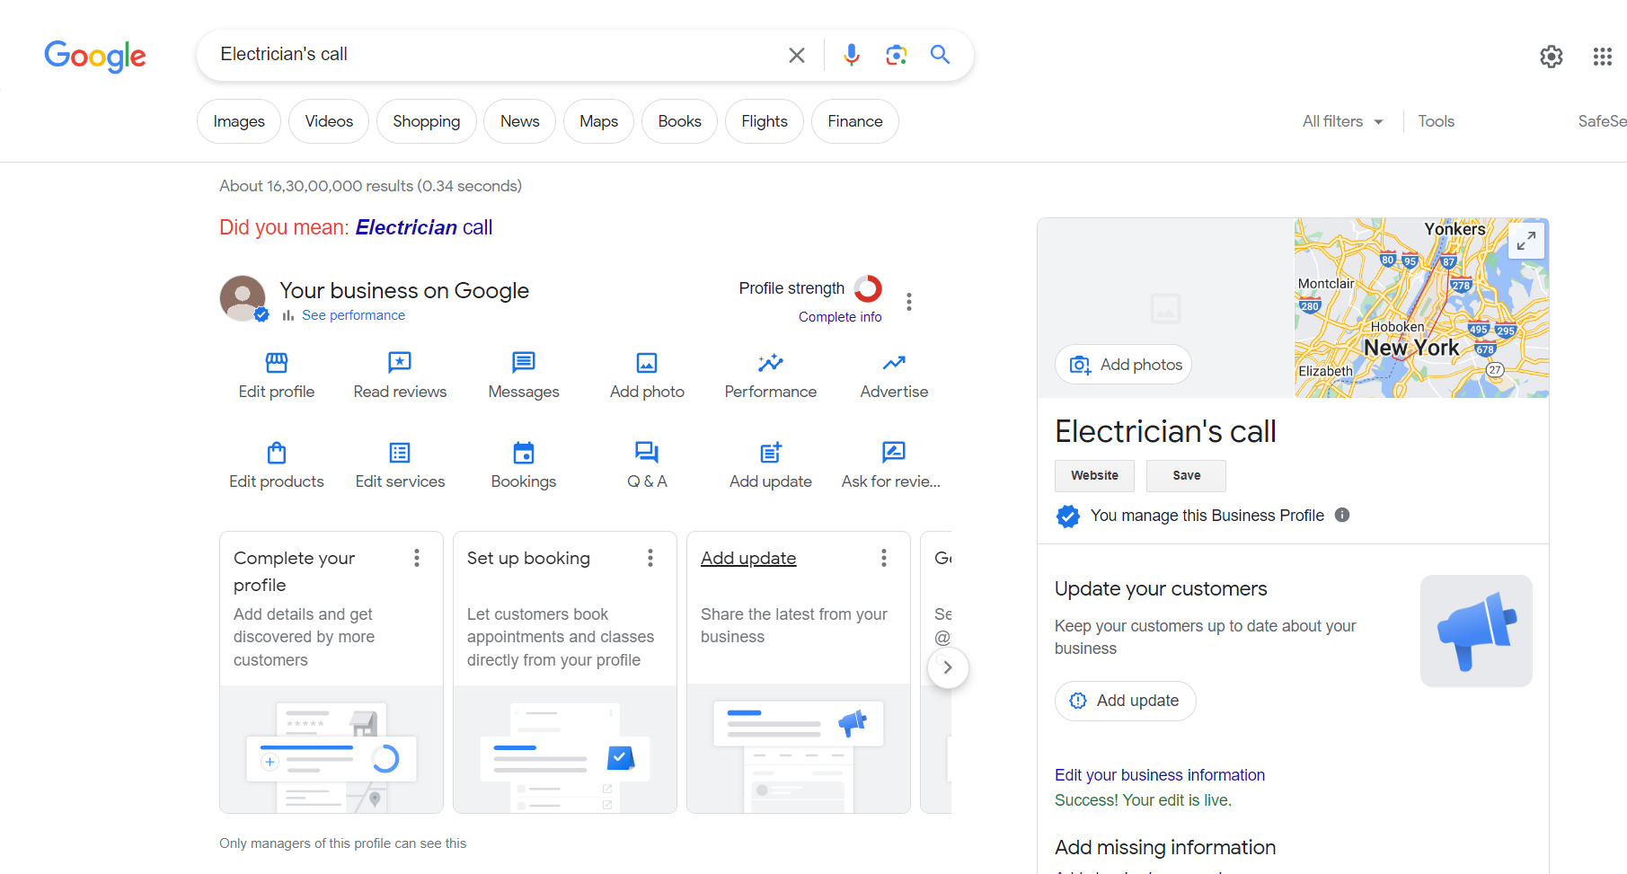
Task: Expand the map with the fullscreen icon
Action: pos(1526,241)
